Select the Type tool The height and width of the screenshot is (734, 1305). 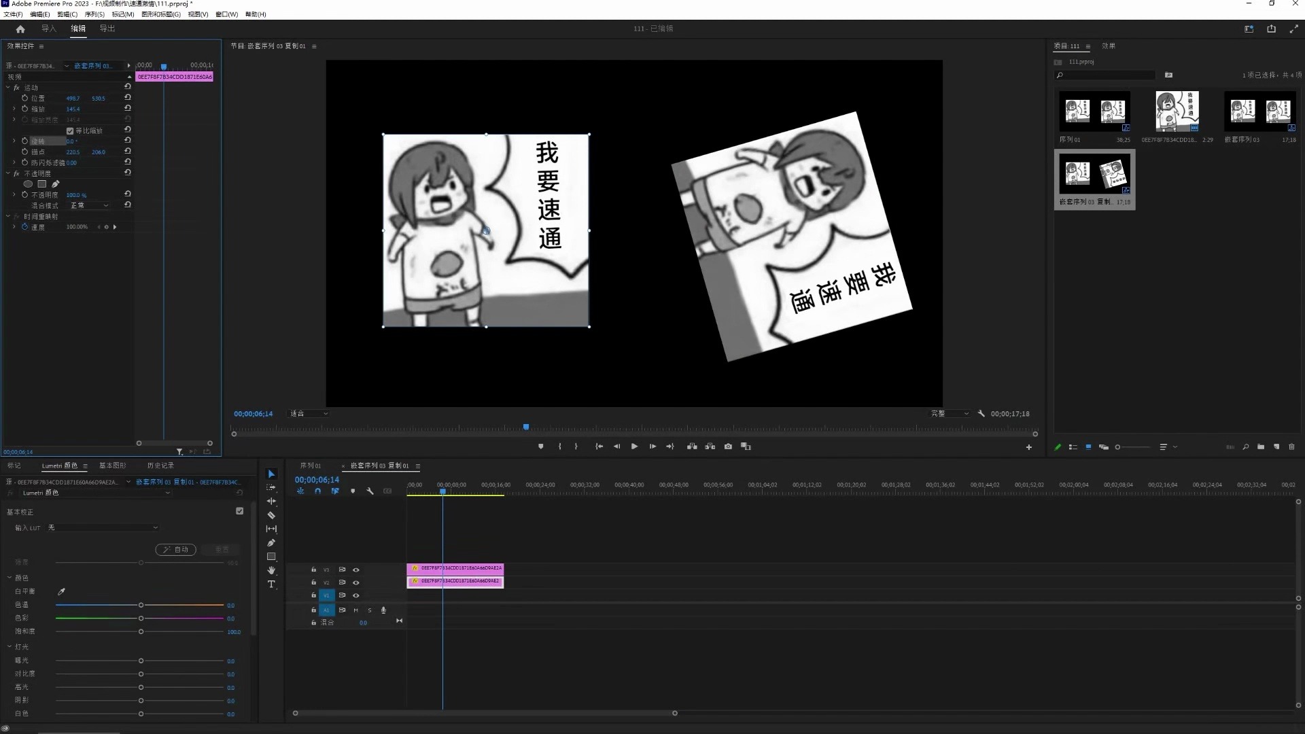tap(271, 584)
